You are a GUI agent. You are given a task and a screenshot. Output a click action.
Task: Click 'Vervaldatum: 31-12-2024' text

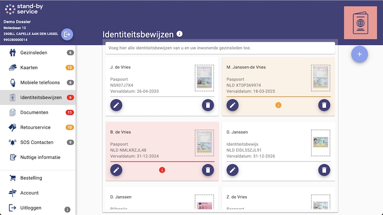tap(134, 156)
